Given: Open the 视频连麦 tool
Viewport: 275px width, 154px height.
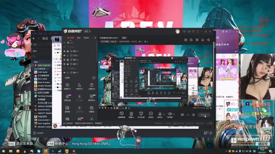Looking at the screenshot, I should point(67,98).
